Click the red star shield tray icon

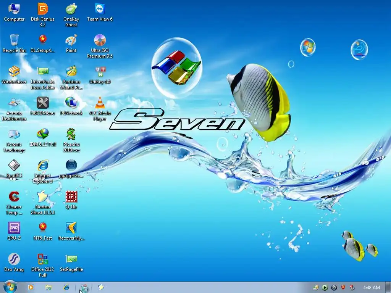point(343,287)
